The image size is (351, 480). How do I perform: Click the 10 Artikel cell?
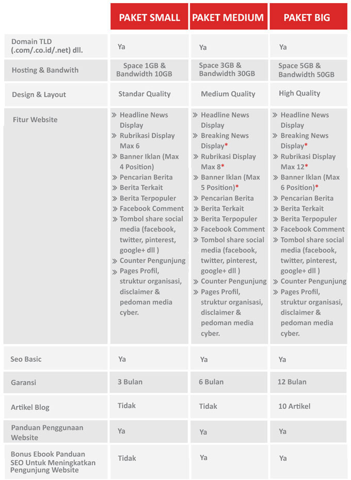(x=294, y=406)
